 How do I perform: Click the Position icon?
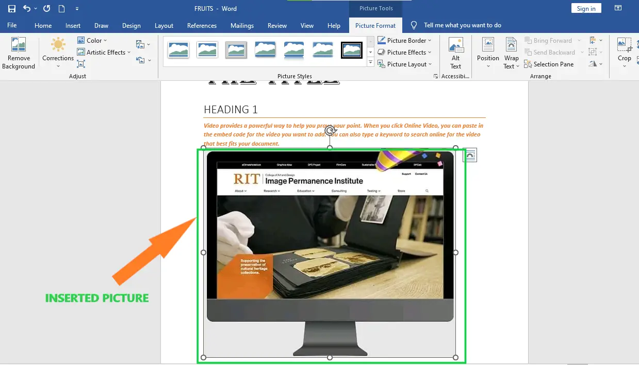[x=487, y=53]
